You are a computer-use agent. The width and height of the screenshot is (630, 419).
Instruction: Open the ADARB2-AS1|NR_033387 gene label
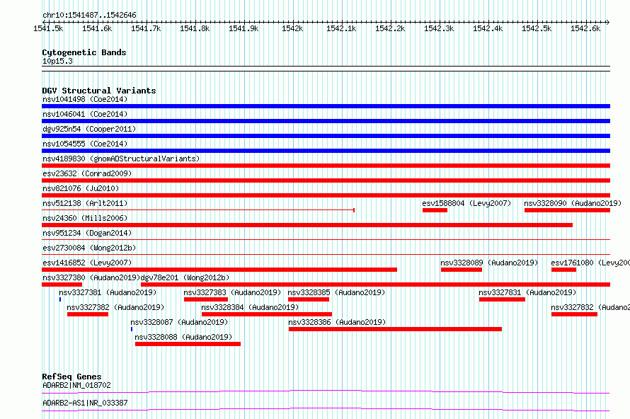85,403
